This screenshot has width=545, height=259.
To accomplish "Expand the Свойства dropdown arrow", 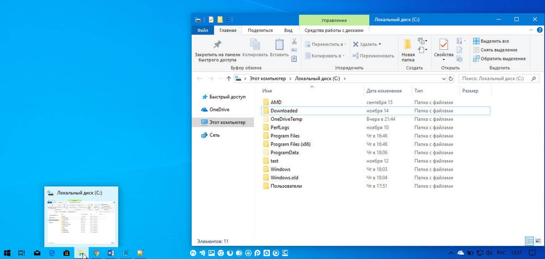I will [444, 60].
